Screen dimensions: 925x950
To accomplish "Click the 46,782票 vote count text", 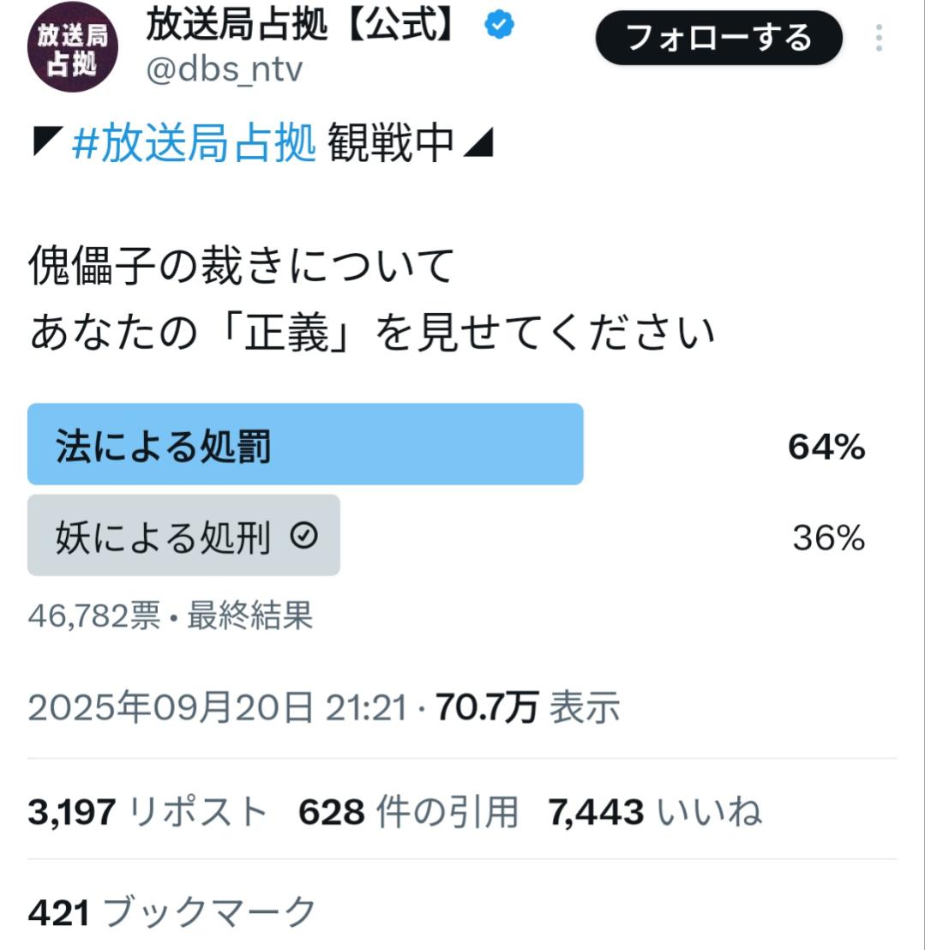I will click(94, 615).
